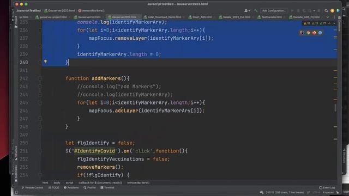The height and width of the screenshot is (196, 349).
Task: Go to next highlighted error arrow
Action: [334, 23]
